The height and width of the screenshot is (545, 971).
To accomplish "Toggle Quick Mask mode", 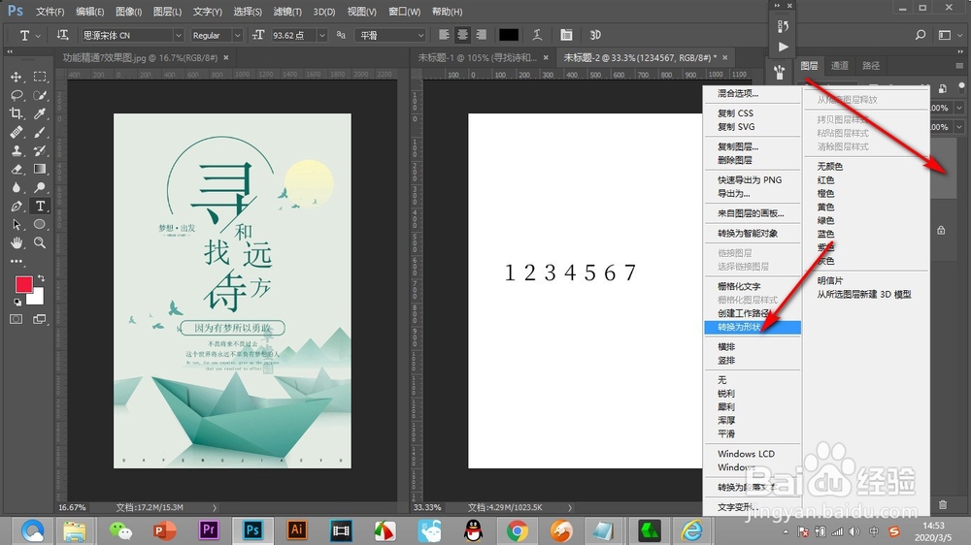I will [17, 319].
